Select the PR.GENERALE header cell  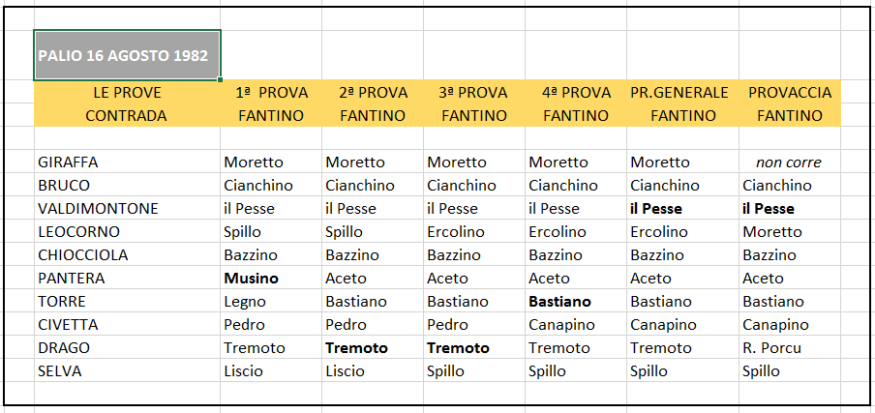point(683,93)
